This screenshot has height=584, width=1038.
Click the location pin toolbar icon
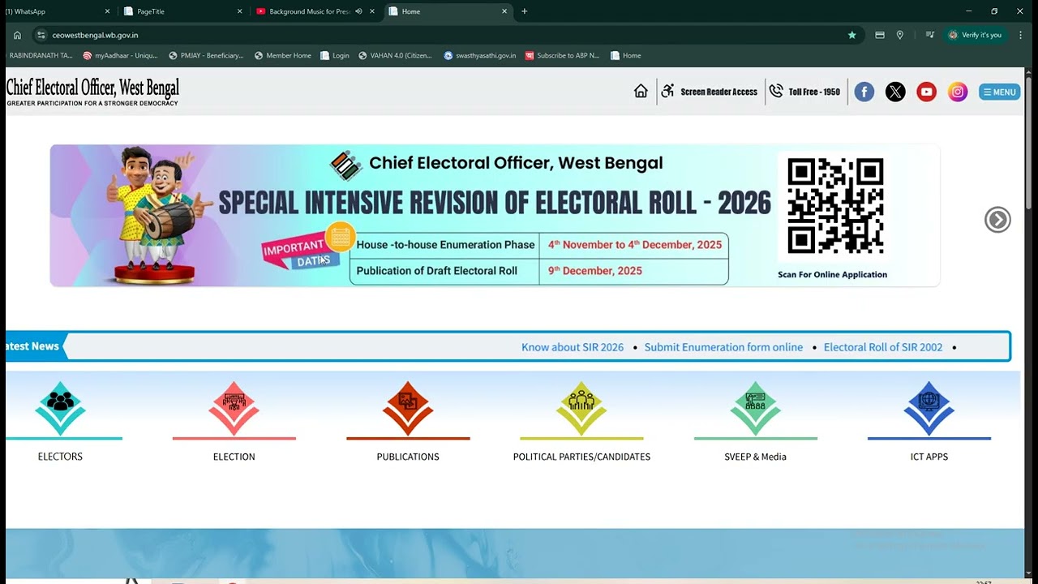coord(900,35)
